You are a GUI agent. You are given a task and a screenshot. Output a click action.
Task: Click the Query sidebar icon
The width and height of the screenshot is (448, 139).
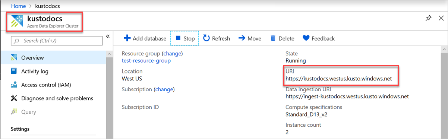14,112
